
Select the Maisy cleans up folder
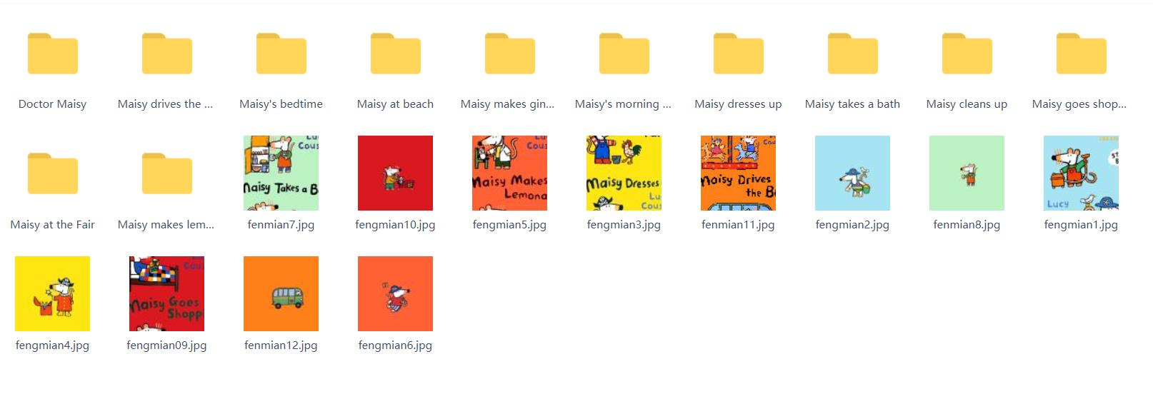[967, 54]
